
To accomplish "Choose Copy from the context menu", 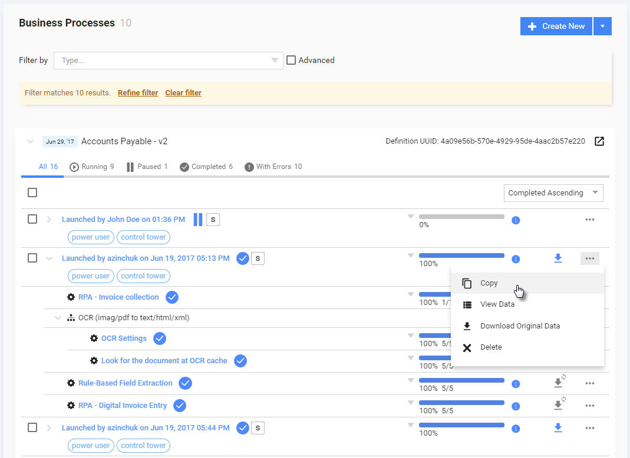I will 527,283.
